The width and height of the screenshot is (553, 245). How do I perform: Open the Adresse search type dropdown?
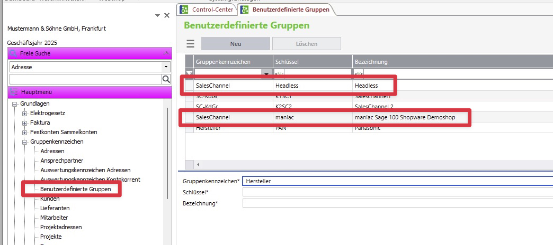pyautogui.click(x=166, y=67)
